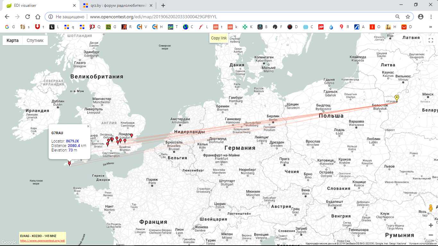Expand hidden bookmarks with chevron overflow

point(430,27)
